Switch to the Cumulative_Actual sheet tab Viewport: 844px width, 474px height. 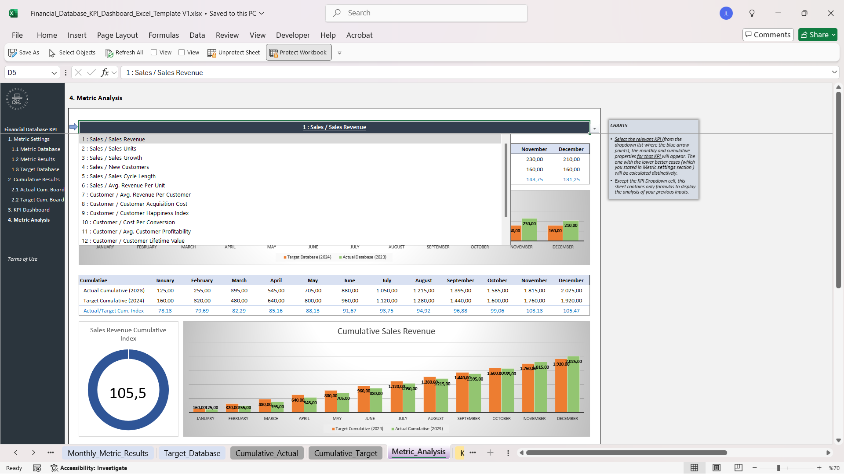point(266,453)
